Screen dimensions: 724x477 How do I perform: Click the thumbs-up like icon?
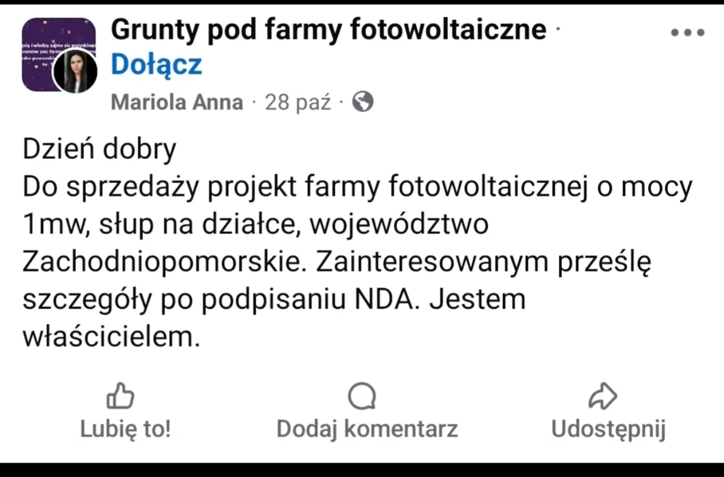[120, 396]
